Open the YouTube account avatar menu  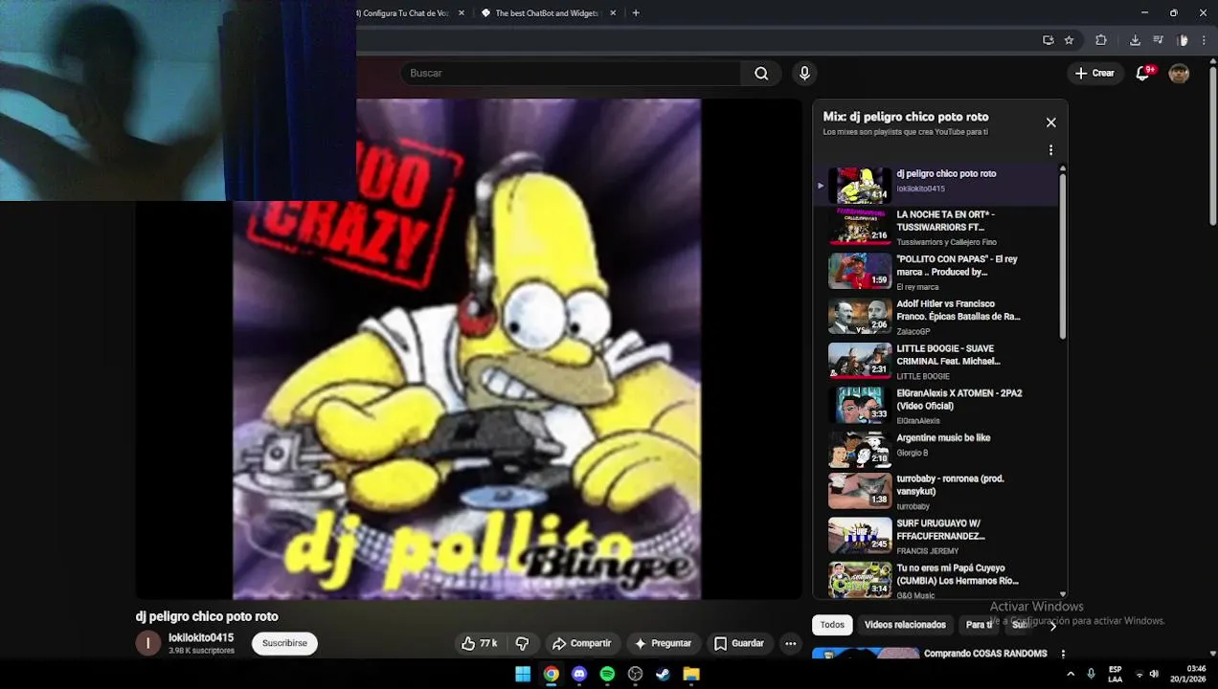[x=1179, y=73]
